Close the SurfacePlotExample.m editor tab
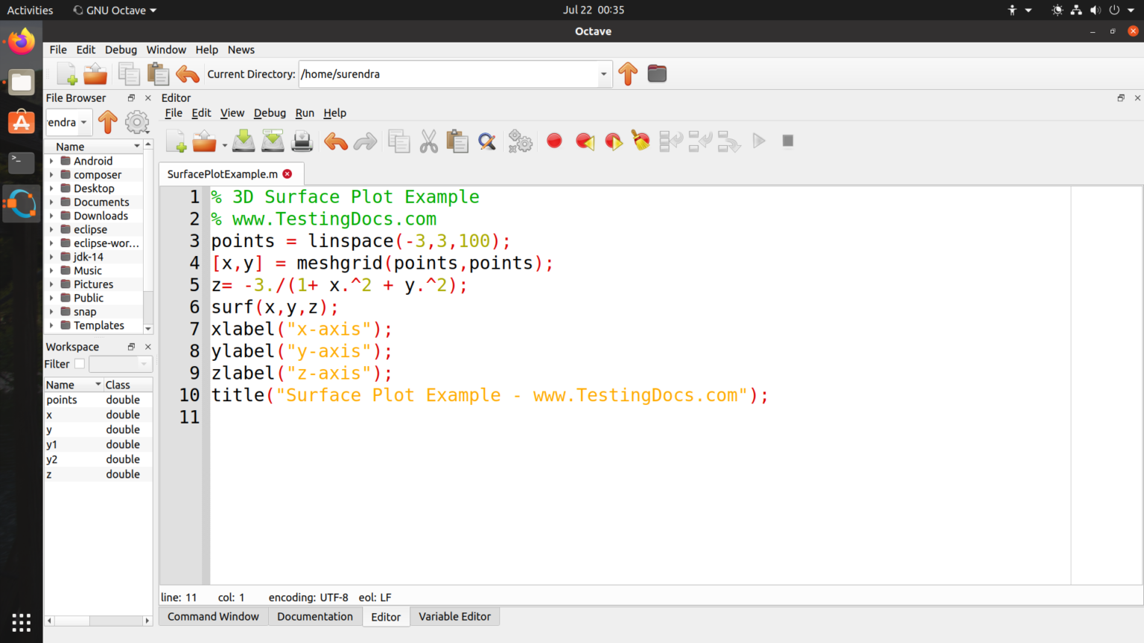1144x643 pixels. pyautogui.click(x=287, y=174)
